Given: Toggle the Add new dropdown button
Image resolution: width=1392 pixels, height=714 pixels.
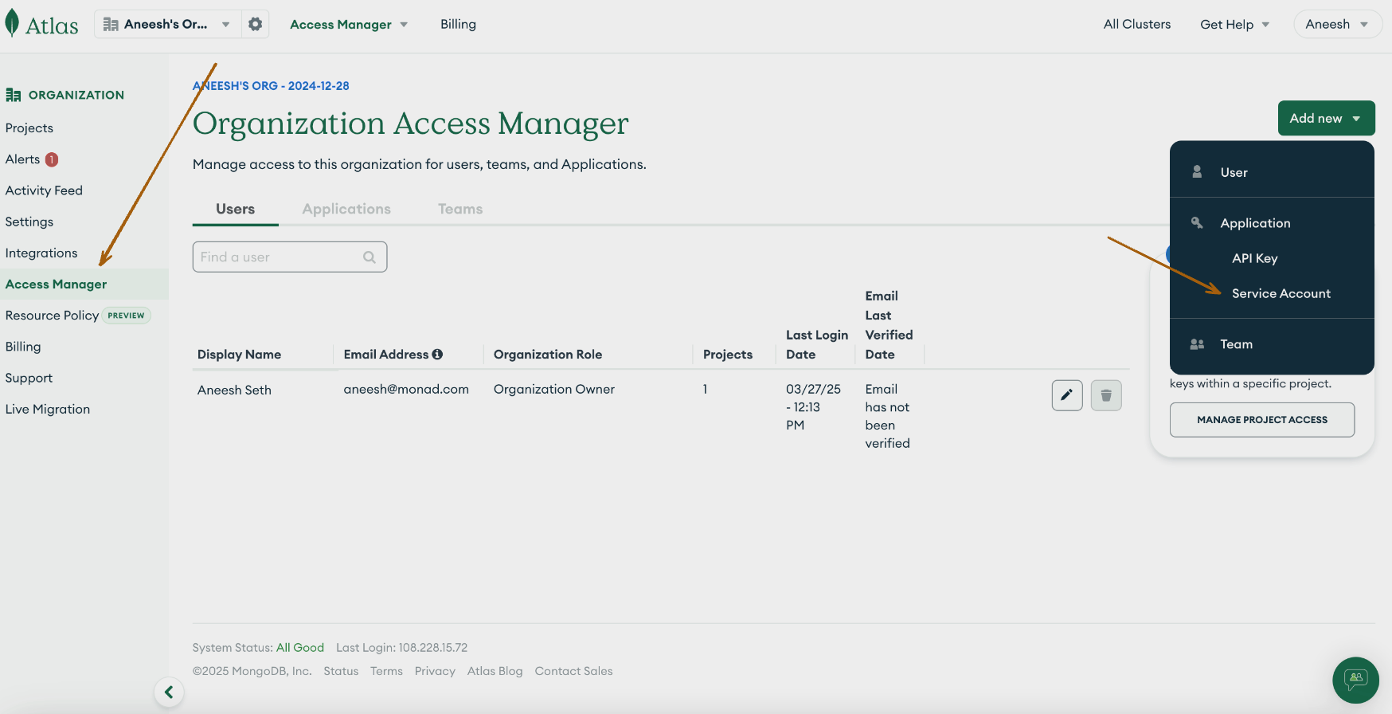Looking at the screenshot, I should [1325, 118].
